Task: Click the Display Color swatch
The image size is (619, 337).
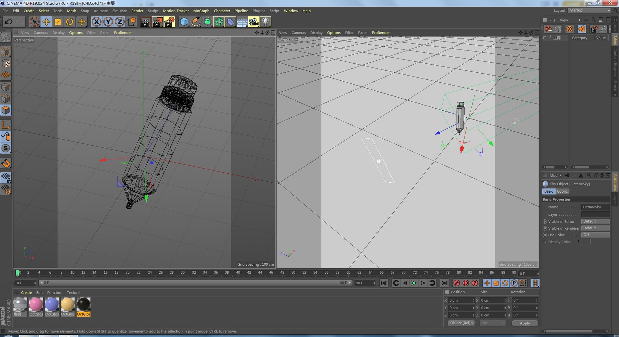Action: point(585,242)
